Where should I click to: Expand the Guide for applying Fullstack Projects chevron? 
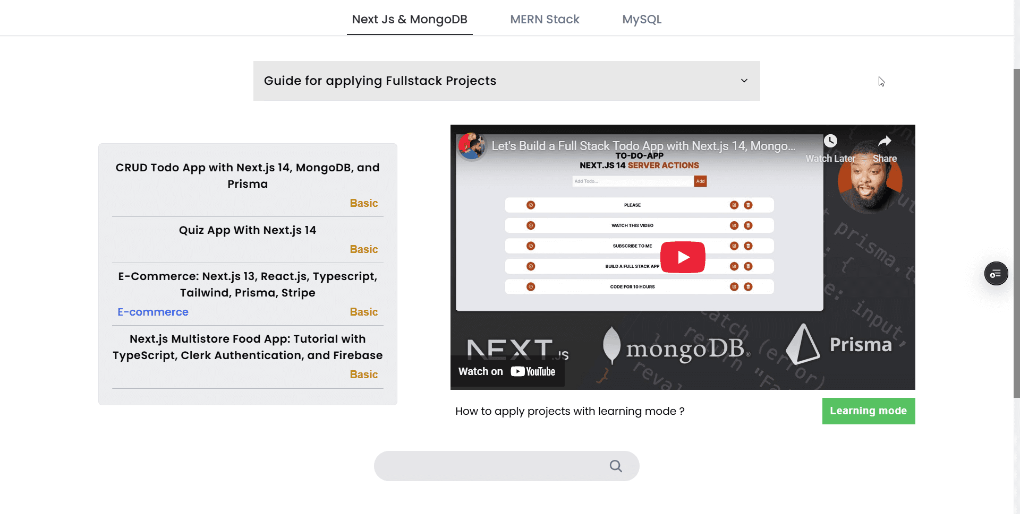tap(744, 81)
